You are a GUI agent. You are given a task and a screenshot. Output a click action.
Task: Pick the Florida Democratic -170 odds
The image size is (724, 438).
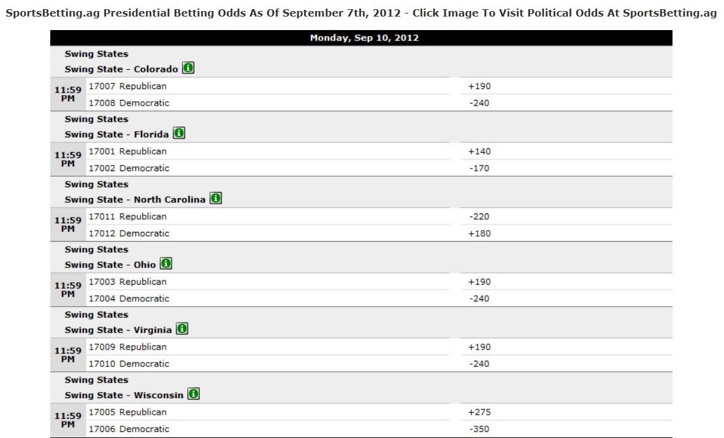479,168
